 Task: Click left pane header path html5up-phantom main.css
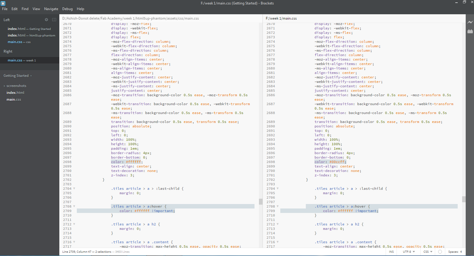(x=131, y=18)
